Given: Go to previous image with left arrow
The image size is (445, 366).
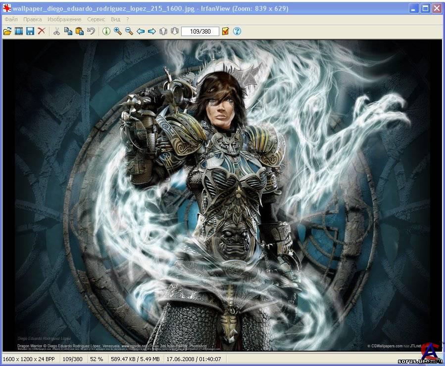Looking at the screenshot, I should [x=141, y=31].
